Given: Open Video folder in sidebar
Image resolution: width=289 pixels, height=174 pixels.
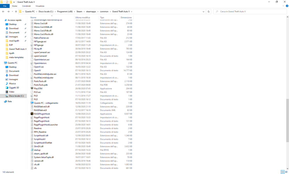Looking at the screenshot, I should pyautogui.click(x=12, y=92).
